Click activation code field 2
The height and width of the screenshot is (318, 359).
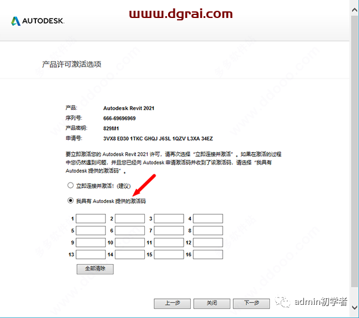[x=130, y=219]
